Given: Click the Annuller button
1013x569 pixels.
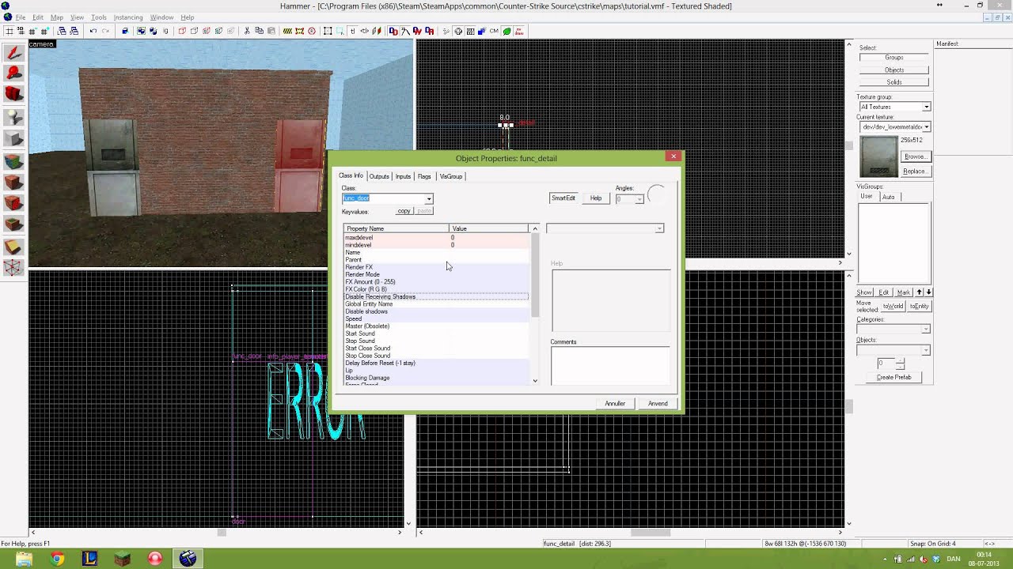Looking at the screenshot, I should click(615, 404).
